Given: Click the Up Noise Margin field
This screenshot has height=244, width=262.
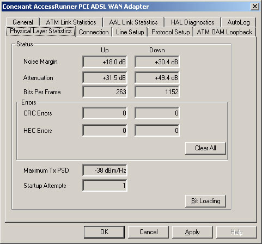Looking at the screenshot, I should click(x=105, y=62).
